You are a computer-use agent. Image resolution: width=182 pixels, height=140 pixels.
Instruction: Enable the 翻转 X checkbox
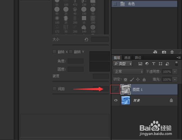[54, 52]
